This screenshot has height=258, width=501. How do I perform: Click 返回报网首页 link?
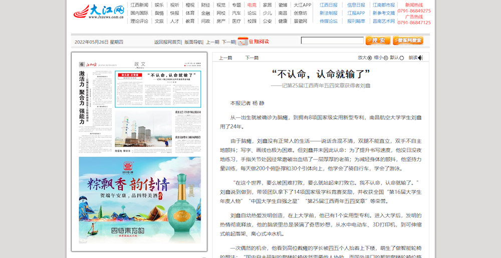[x=168, y=42]
